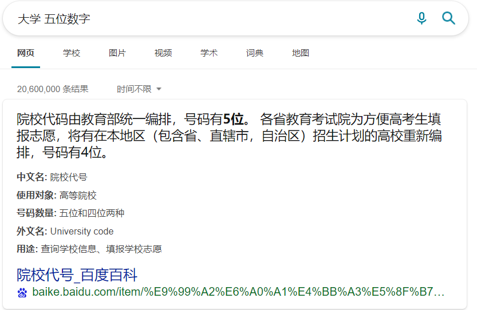Switch to the 学校 tab
This screenshot has width=477, height=310.
[72, 53]
